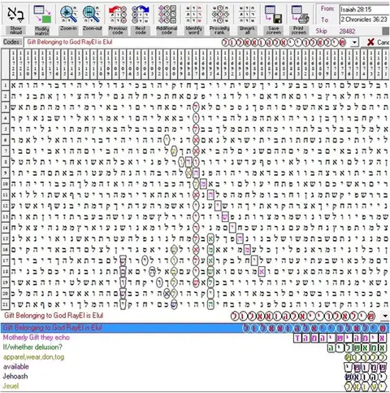Click matrix row header number 1
Viewport: 390px width, 393px height.
click(x=6, y=85)
